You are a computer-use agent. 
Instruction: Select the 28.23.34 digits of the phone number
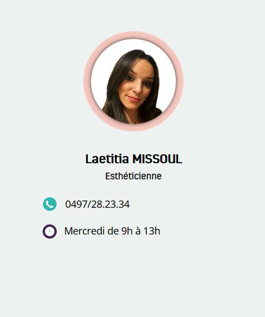[111, 204]
